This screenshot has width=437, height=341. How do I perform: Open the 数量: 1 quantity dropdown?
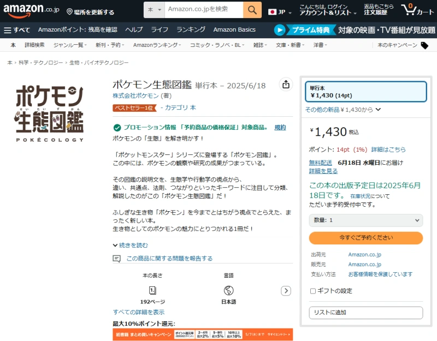point(365,220)
